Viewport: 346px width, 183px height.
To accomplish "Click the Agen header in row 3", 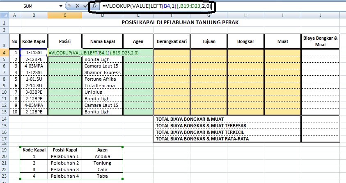I will coord(138,41).
